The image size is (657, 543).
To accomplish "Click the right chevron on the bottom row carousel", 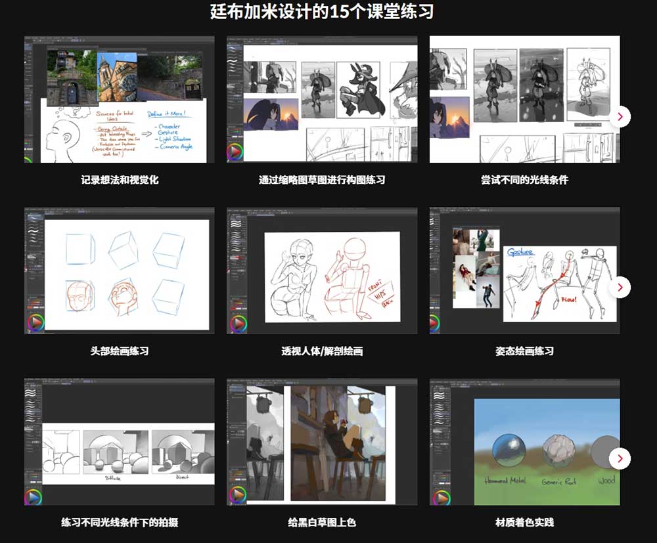I will 620,460.
